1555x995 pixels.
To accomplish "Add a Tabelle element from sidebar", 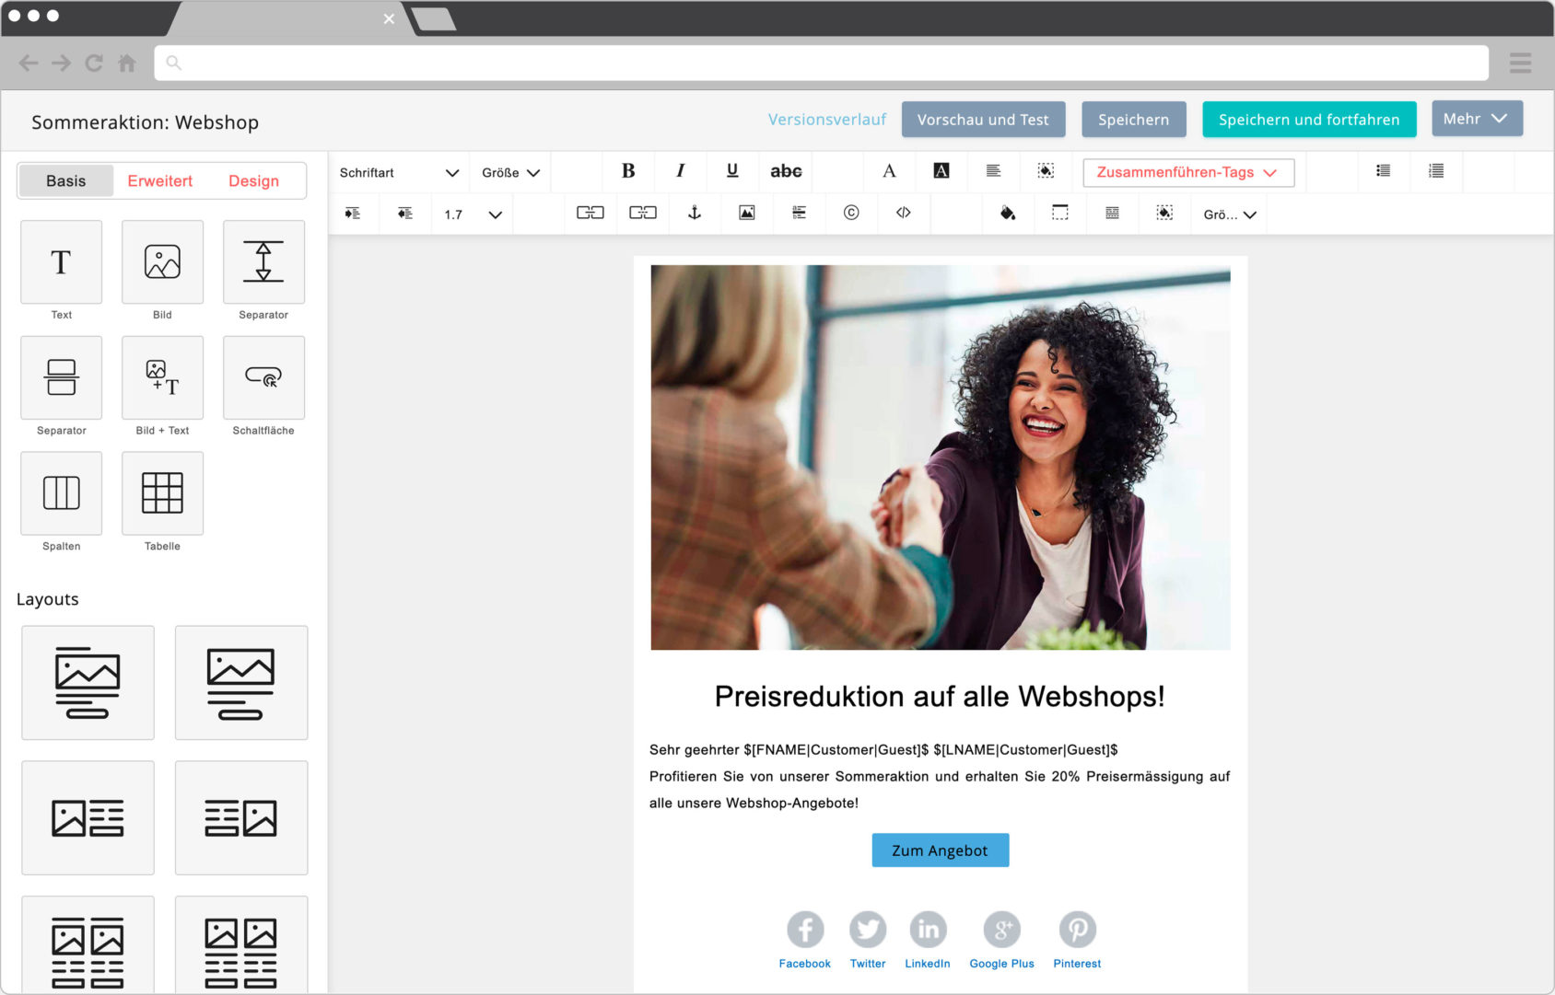I will coord(162,493).
